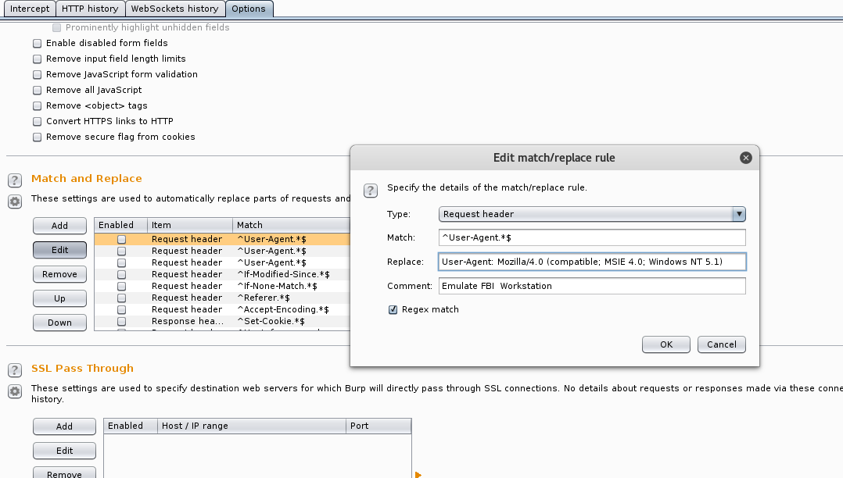Click Remove button in Match and Replace

[59, 274]
